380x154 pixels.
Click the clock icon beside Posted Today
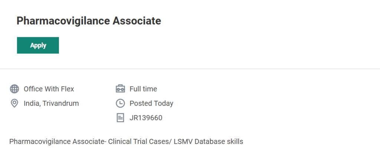click(120, 103)
